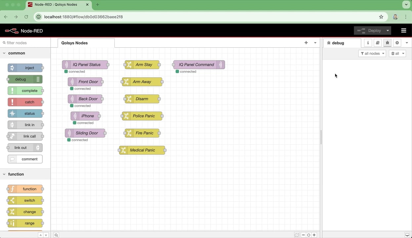Image resolution: width=412 pixels, height=238 pixels.
Task: Click the Node-RED logo header
Action: (24, 31)
